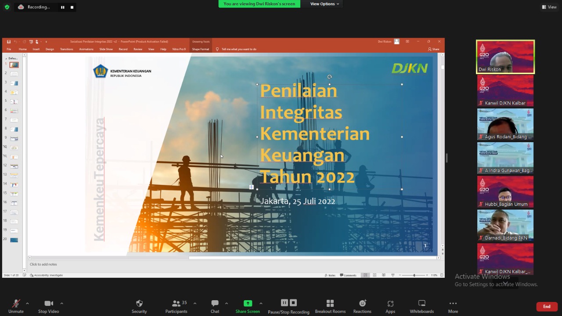Select slide 2 thumbnail
Screen dimensions: 562x316
click(14, 74)
